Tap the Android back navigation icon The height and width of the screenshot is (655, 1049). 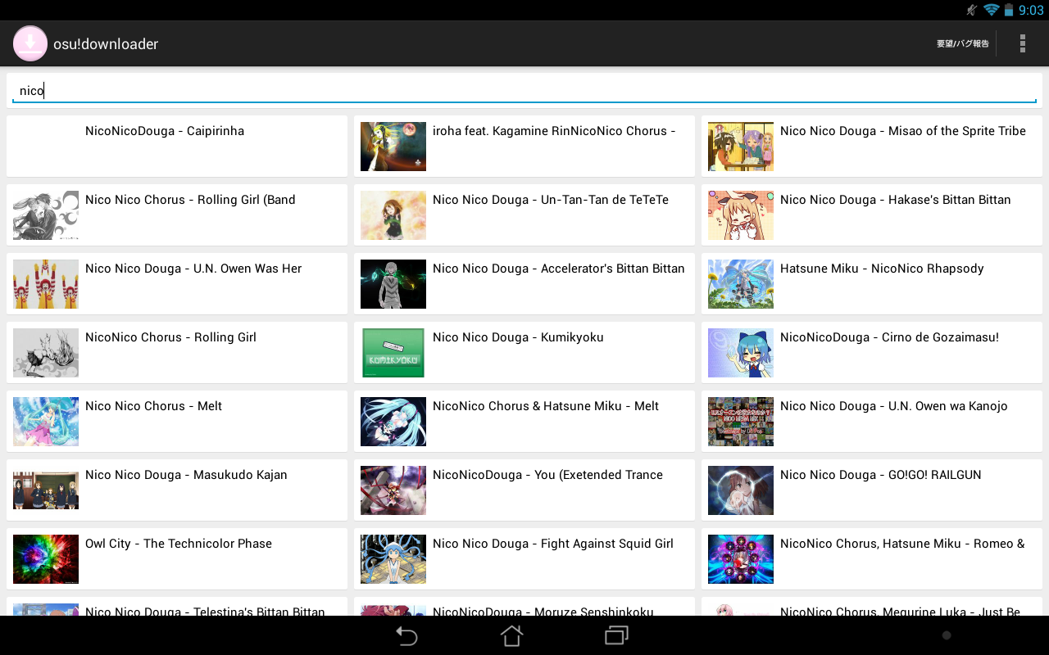coord(406,635)
